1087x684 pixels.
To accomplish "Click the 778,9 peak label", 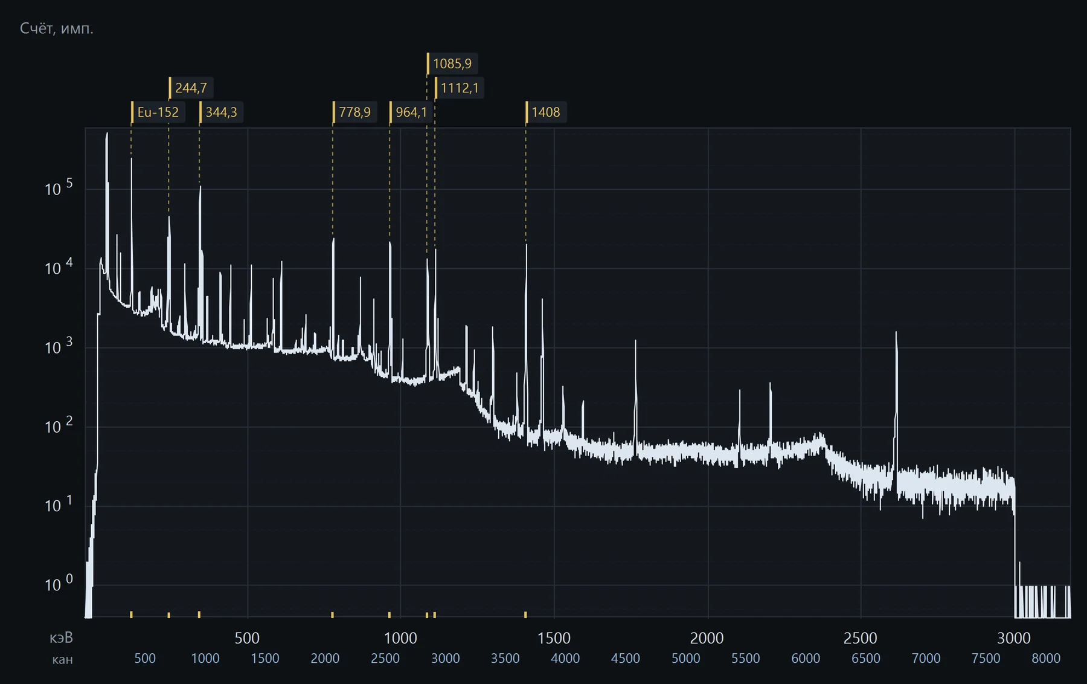I will (x=354, y=112).
